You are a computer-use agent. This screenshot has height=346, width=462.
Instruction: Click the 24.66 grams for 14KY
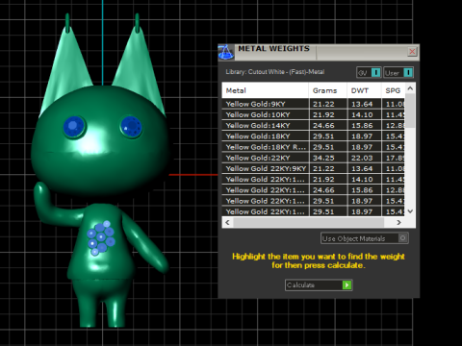click(328, 126)
